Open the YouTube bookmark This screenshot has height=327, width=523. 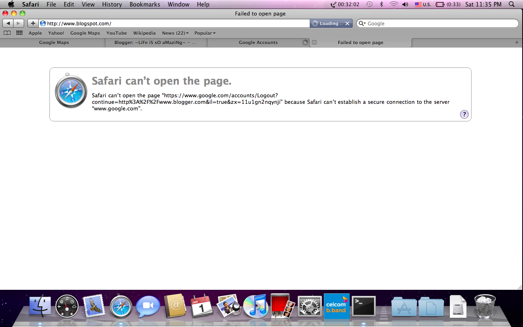coord(116,33)
